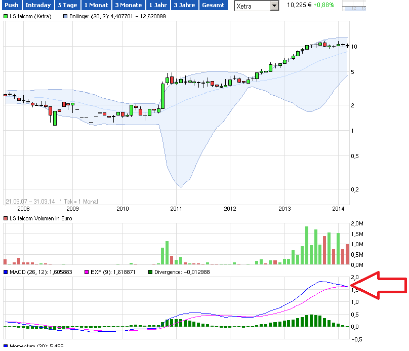Display the 3 Jahre chart range
This screenshot has width=409, height=351.
[184, 6]
